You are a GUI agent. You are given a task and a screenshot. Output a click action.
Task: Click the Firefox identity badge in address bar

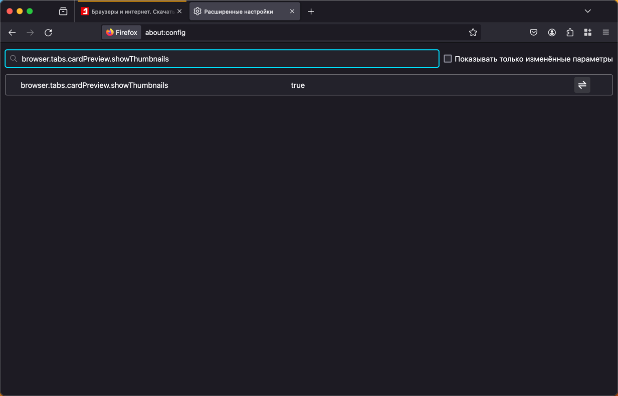tap(122, 33)
